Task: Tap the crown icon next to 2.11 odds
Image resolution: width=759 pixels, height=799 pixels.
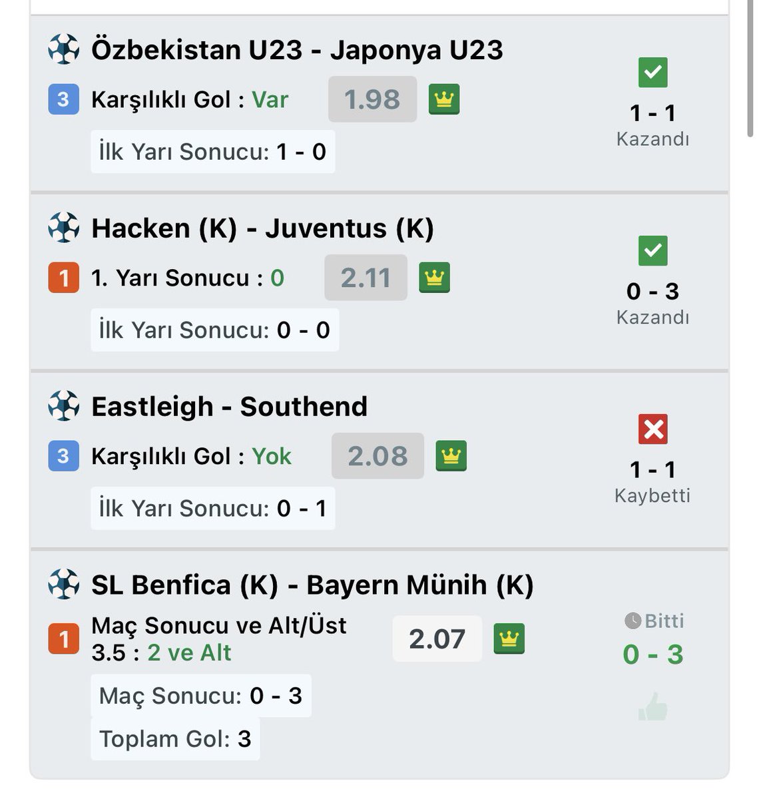Action: 434,278
